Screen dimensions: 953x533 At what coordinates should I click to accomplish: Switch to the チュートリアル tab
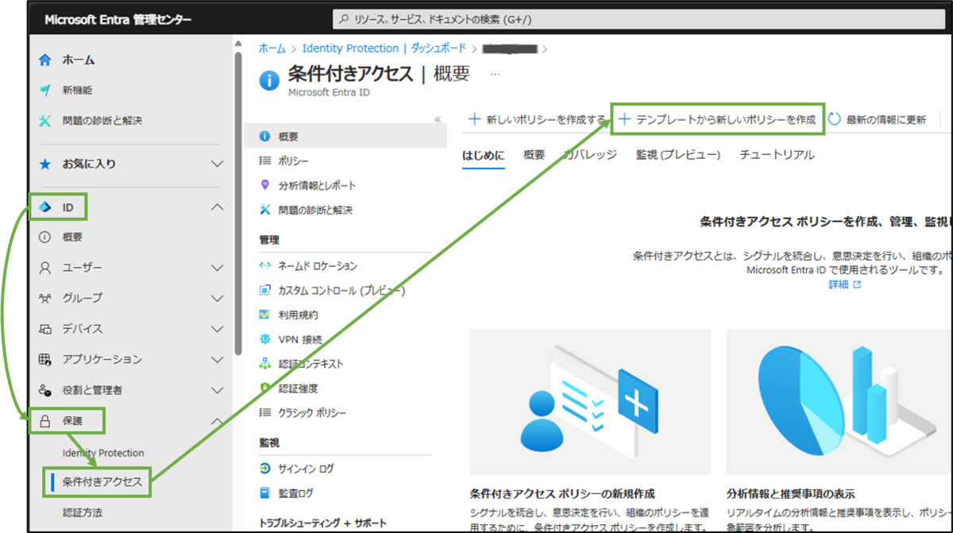pos(777,155)
